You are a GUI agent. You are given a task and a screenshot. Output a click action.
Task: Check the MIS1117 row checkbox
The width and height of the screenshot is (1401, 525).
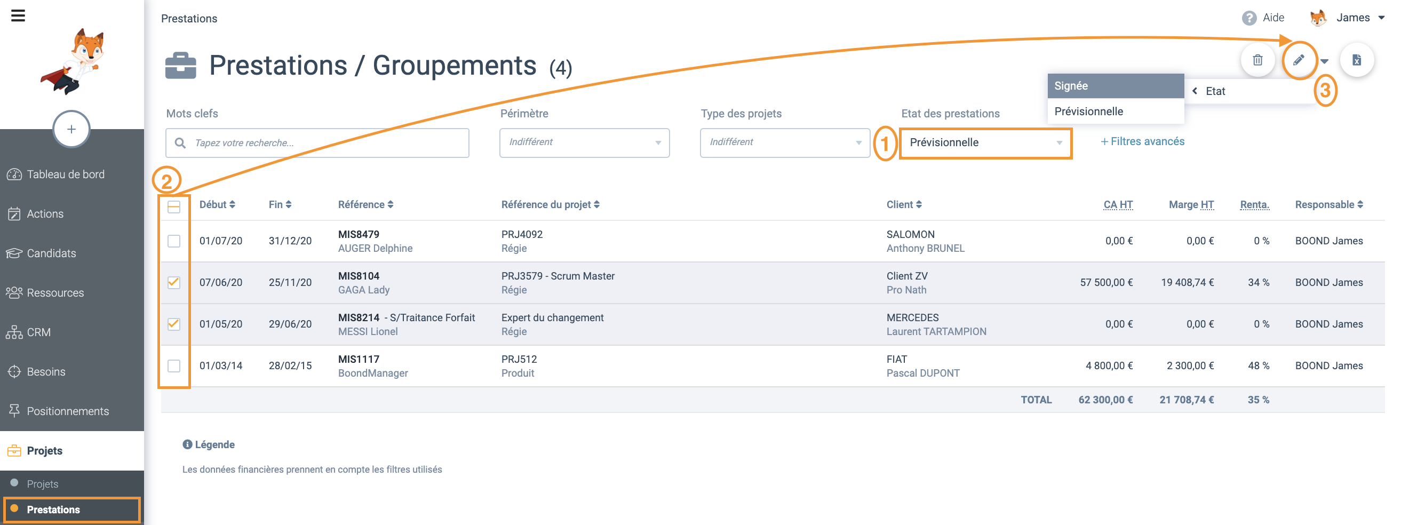tap(173, 365)
